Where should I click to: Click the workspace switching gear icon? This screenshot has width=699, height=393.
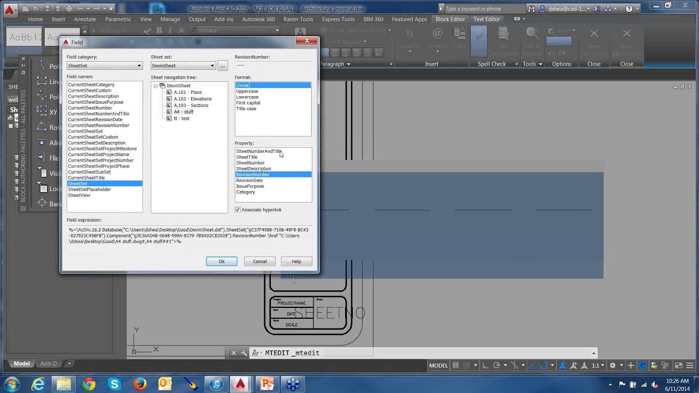tap(613, 365)
